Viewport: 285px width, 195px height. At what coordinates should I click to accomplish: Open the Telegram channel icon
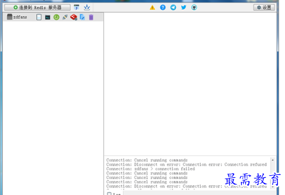pyautogui.click(x=173, y=7)
